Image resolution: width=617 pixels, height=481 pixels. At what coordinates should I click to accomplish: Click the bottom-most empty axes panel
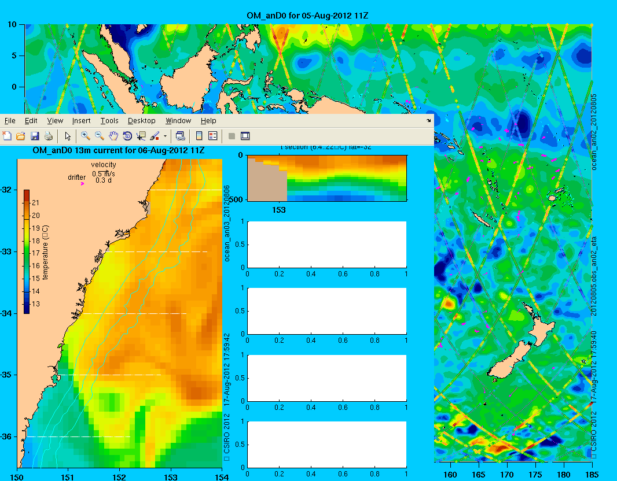[x=327, y=445]
